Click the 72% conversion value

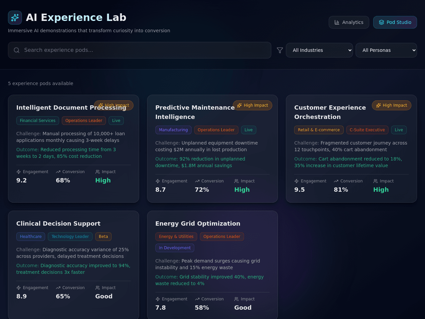202,190
